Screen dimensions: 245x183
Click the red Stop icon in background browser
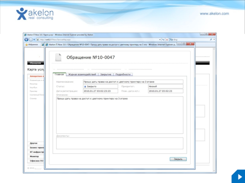(167, 40)
